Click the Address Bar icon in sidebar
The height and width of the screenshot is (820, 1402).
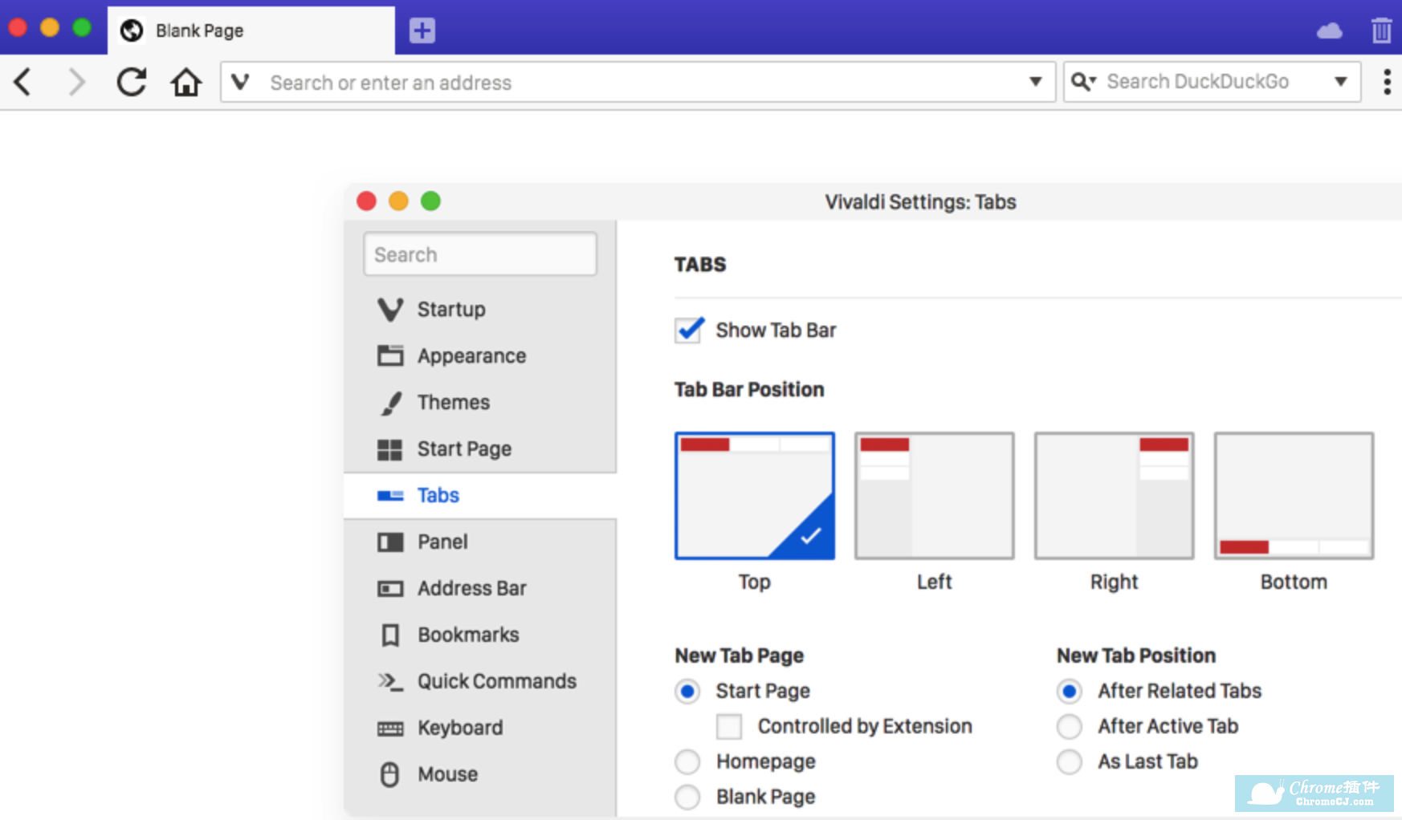pyautogui.click(x=390, y=589)
